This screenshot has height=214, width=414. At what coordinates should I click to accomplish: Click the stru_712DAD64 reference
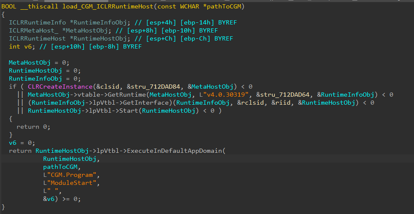click(x=285, y=95)
